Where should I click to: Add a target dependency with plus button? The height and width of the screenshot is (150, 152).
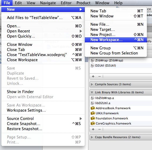[93, 76]
